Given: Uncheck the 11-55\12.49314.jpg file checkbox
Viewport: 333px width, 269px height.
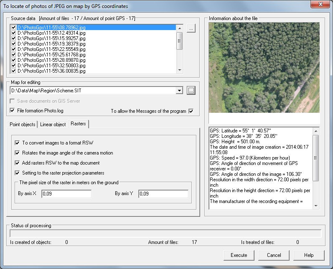Looking at the screenshot, I should point(14,33).
